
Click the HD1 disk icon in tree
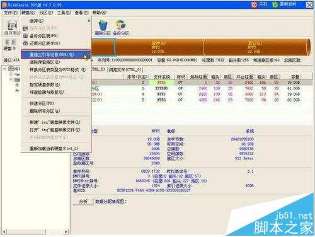coord(11,69)
